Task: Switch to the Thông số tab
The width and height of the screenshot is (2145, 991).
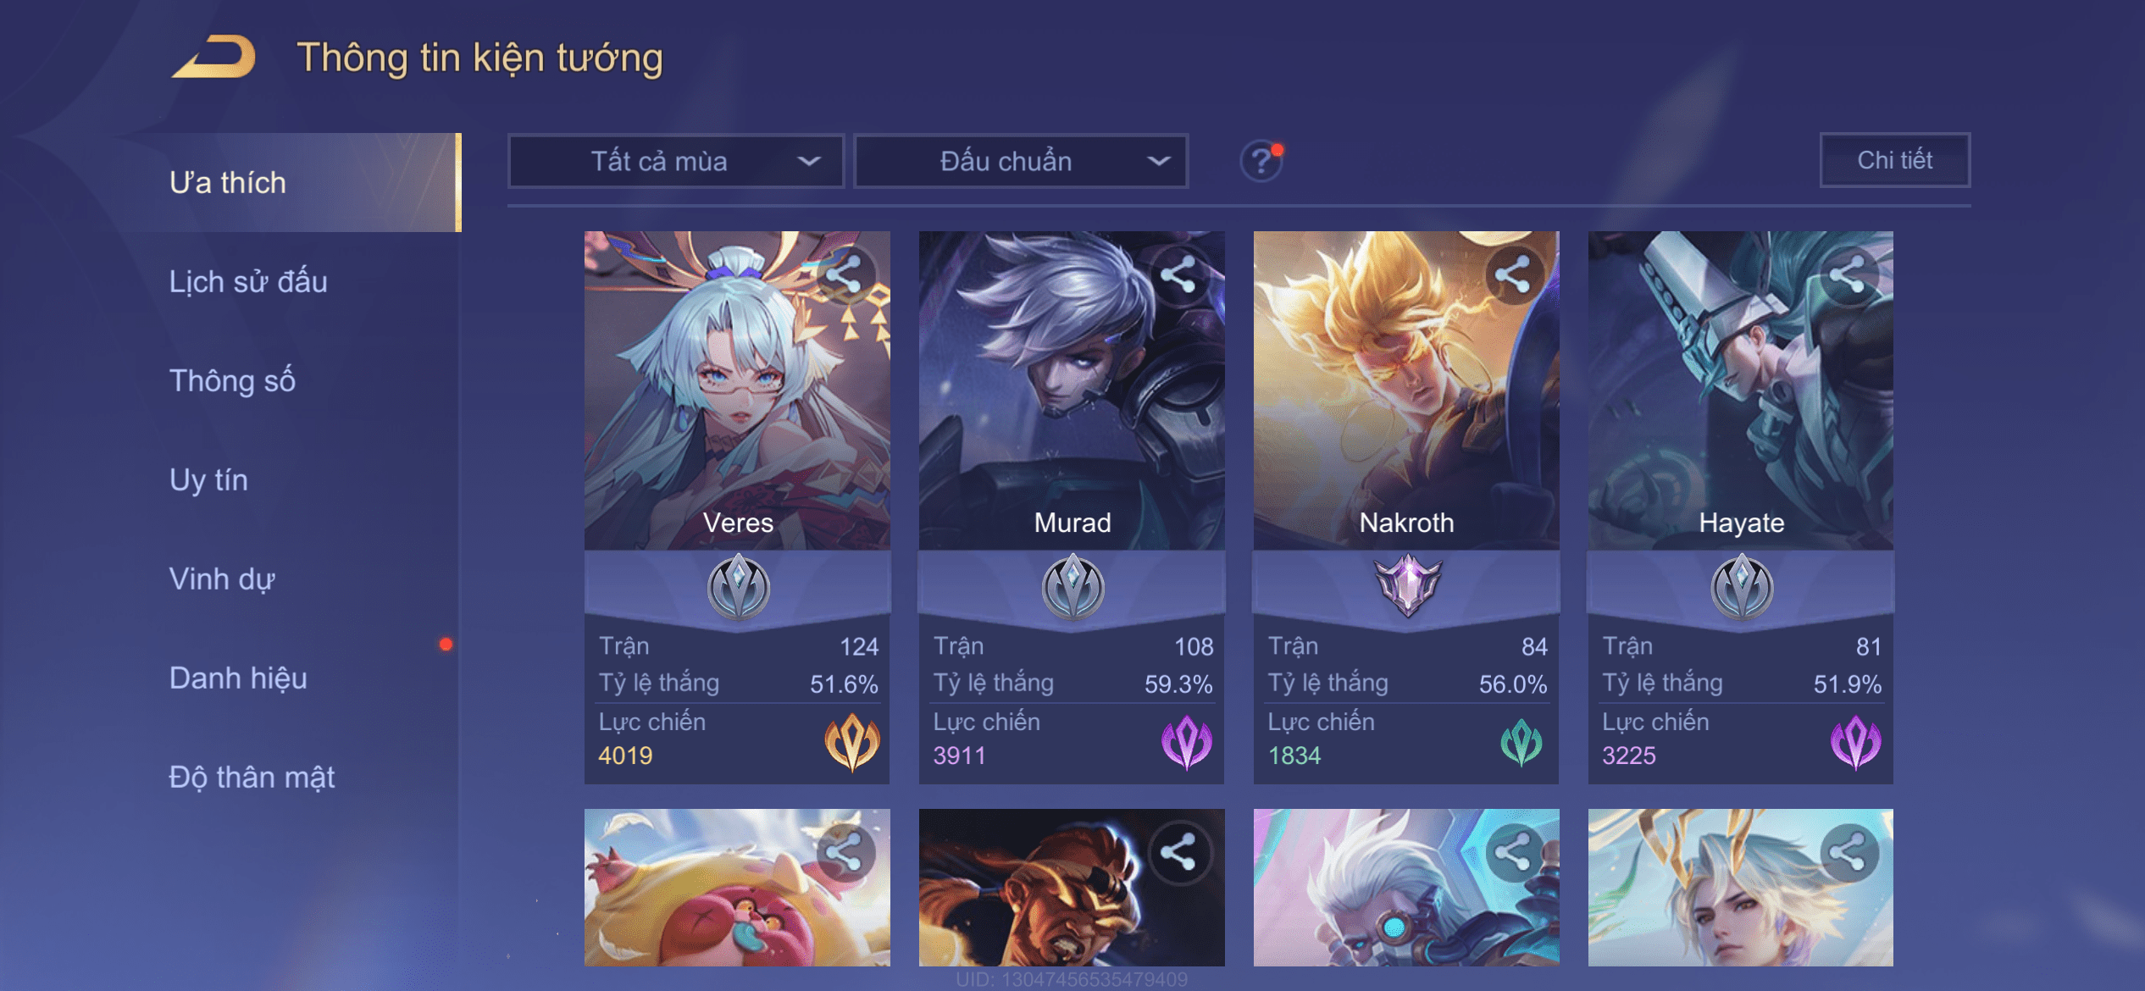Action: click(232, 380)
